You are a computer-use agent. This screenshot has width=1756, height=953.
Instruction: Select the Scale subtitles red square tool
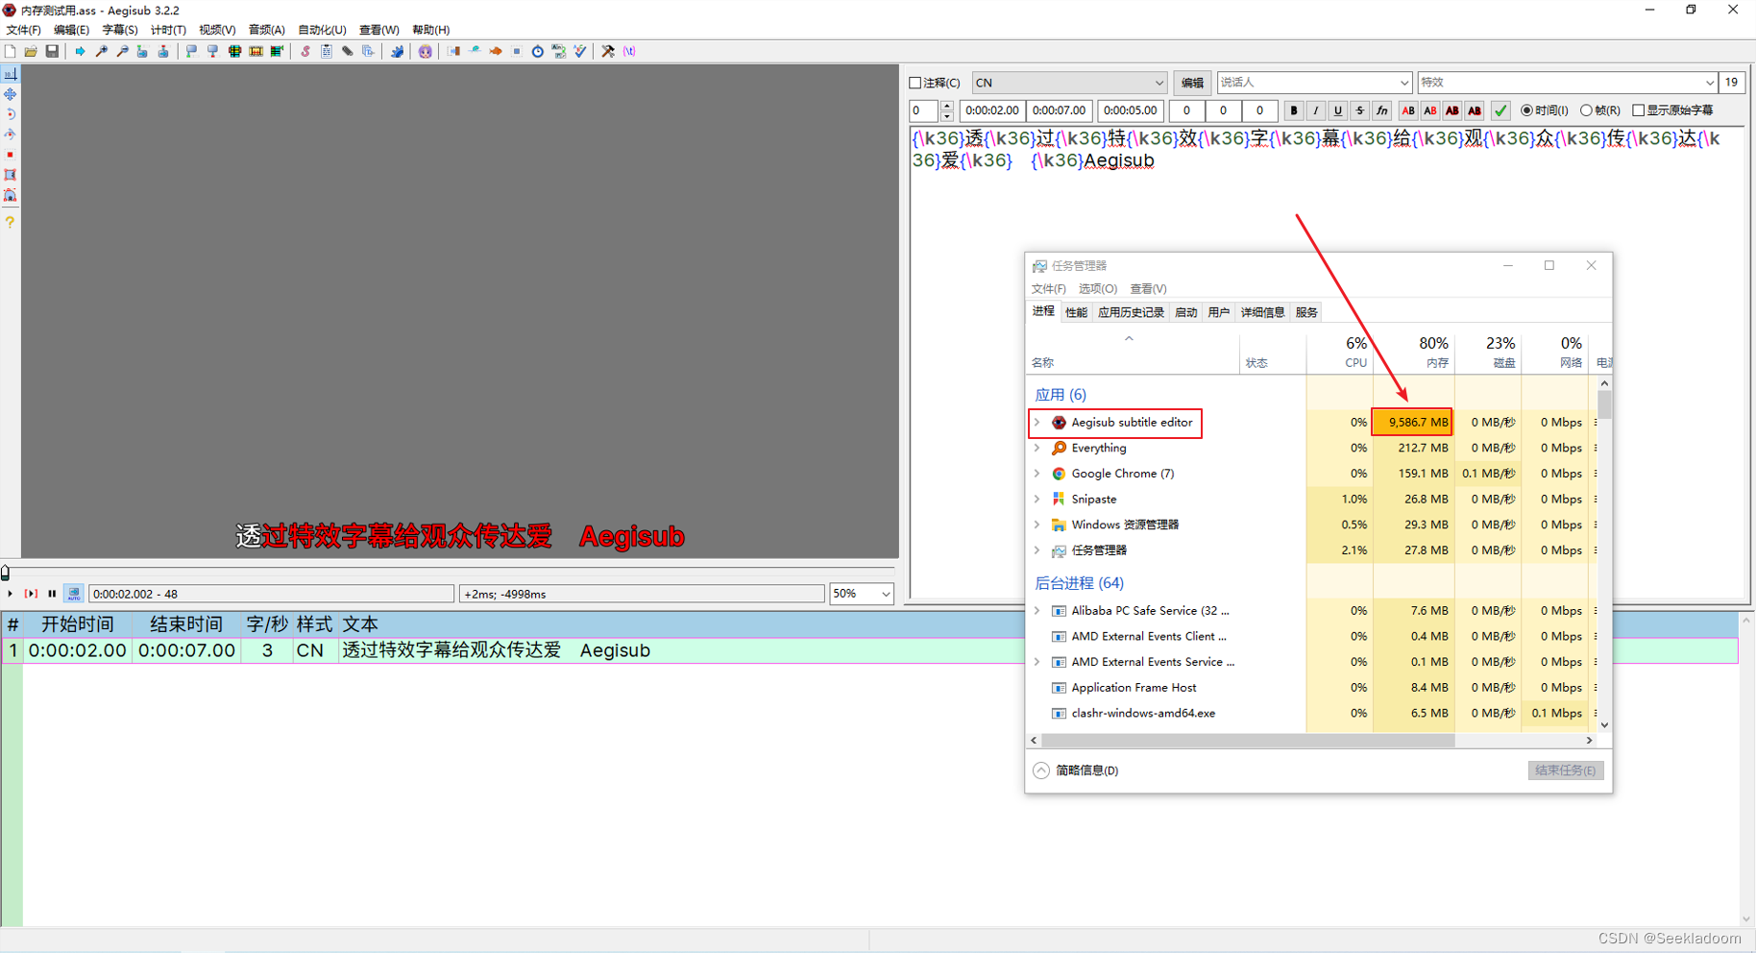click(x=10, y=155)
